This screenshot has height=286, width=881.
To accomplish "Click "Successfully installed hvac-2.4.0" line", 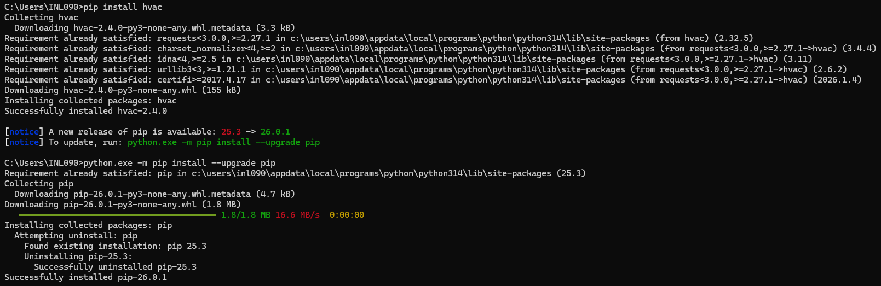I will (x=85, y=111).
